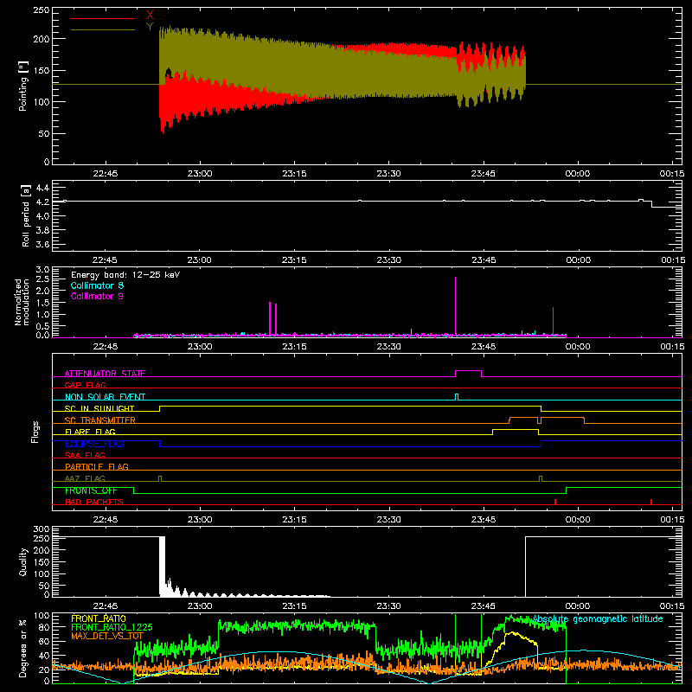Click the 4.4 label on roll period axis
The height and width of the screenshot is (692, 692).
coord(42,188)
